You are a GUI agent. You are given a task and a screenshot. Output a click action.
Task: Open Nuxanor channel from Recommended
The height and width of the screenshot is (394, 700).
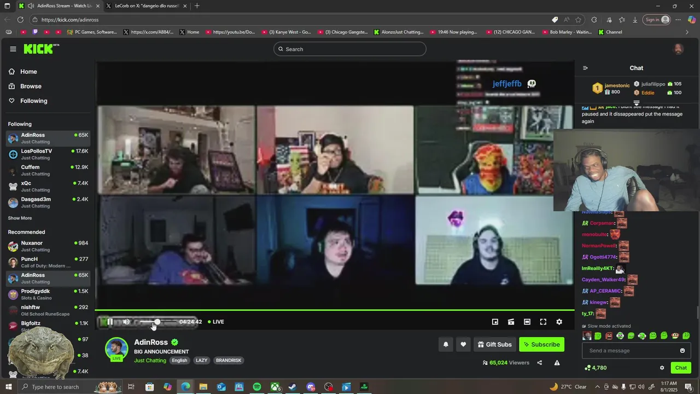click(49, 246)
